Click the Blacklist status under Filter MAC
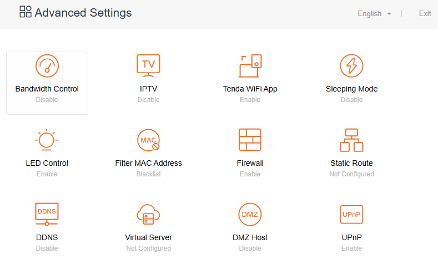This screenshot has height=259, width=438. pyautogui.click(x=148, y=174)
